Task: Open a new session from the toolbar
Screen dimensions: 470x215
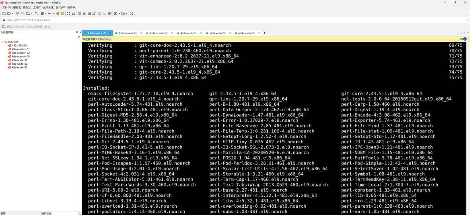Action: coord(3,14)
